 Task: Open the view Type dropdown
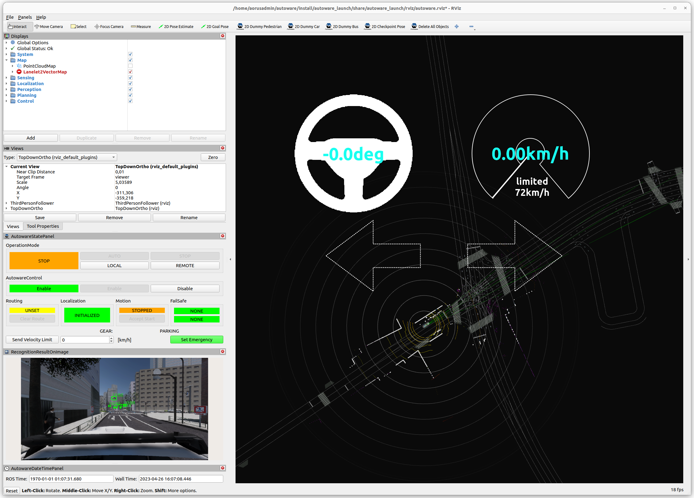67,157
